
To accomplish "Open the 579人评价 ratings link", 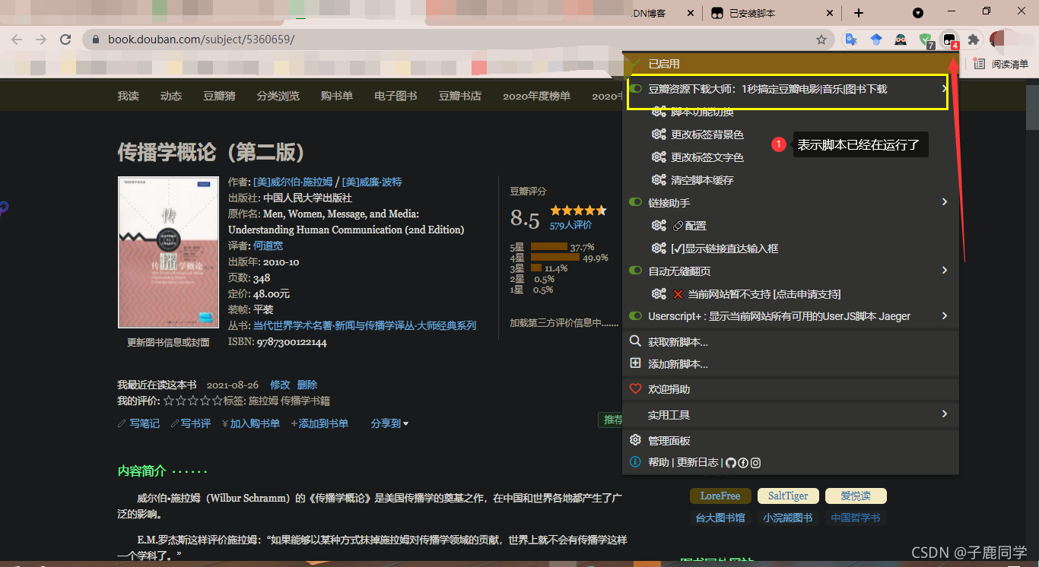I will coord(570,225).
